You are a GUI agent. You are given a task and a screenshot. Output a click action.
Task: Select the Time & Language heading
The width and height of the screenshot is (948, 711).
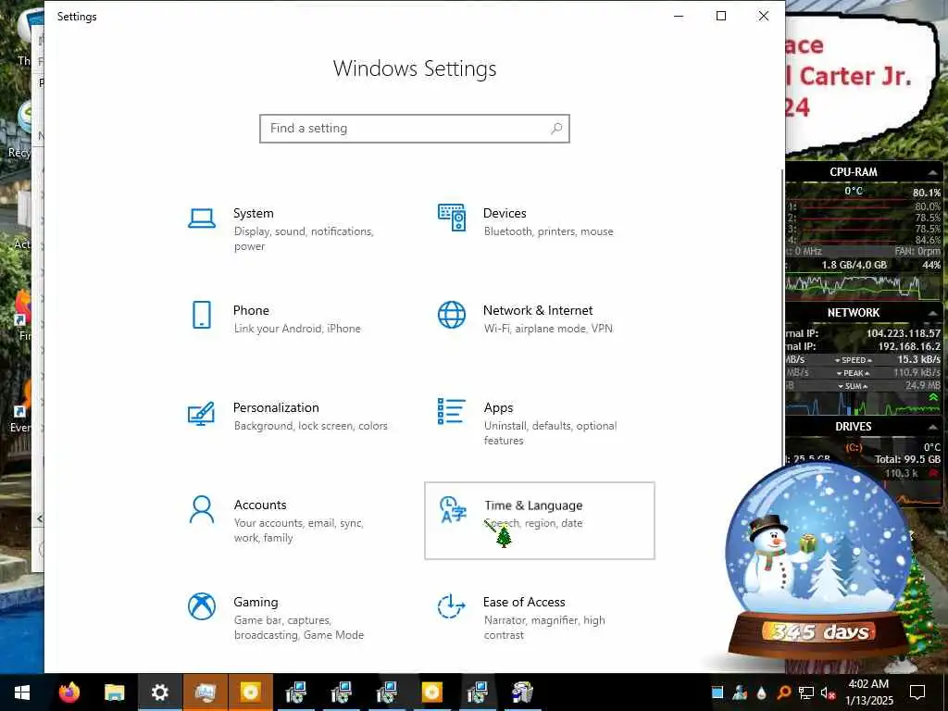point(533,505)
